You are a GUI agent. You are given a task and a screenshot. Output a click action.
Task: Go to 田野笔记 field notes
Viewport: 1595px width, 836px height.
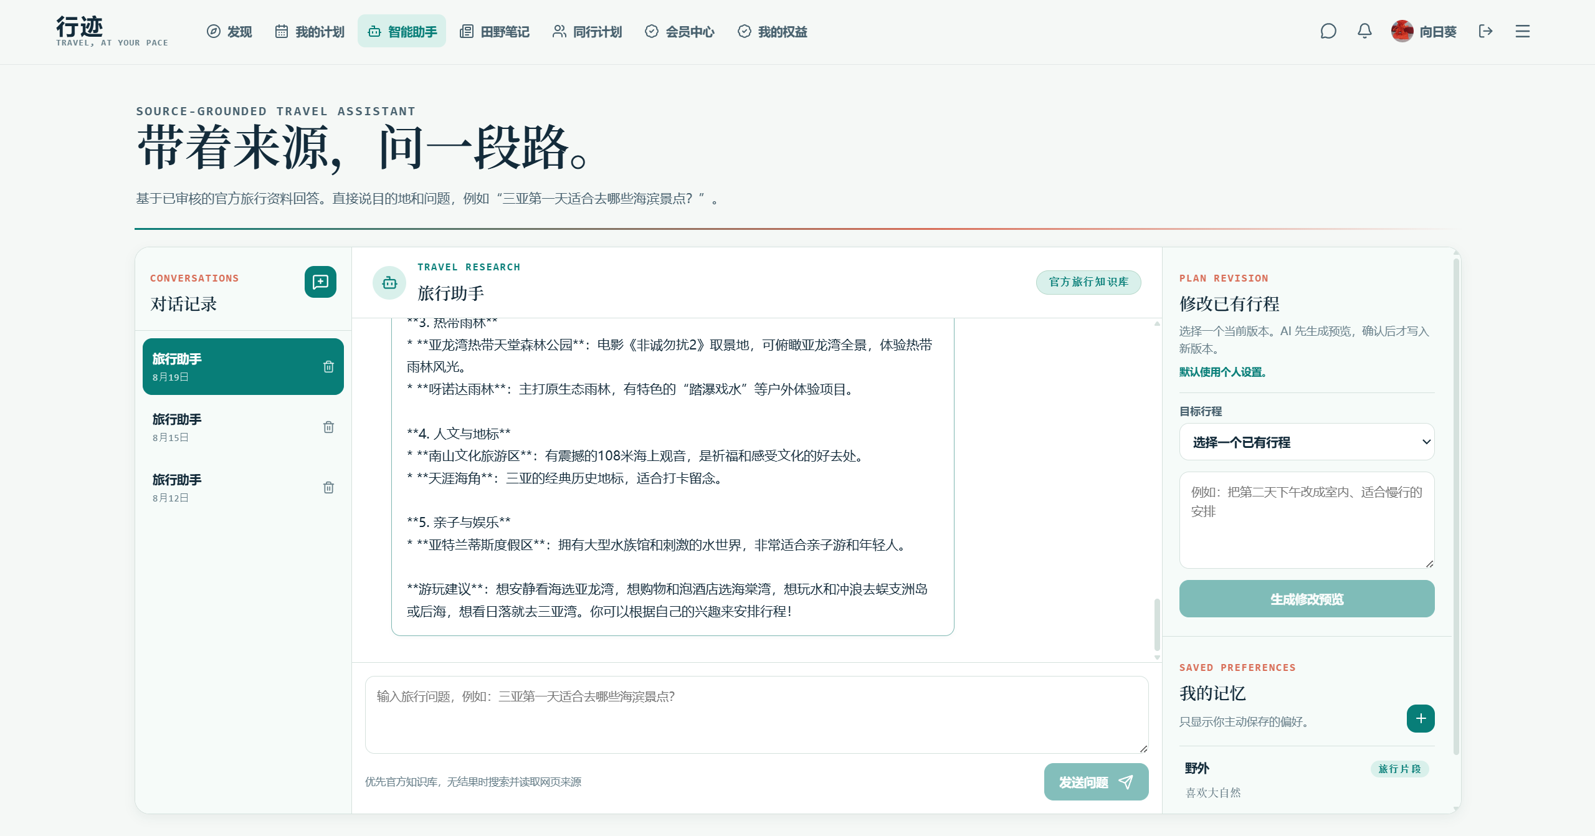tap(495, 31)
